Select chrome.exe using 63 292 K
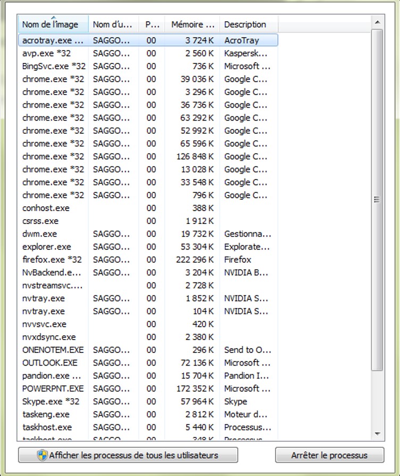This screenshot has height=476, width=400. pyautogui.click(x=148, y=118)
